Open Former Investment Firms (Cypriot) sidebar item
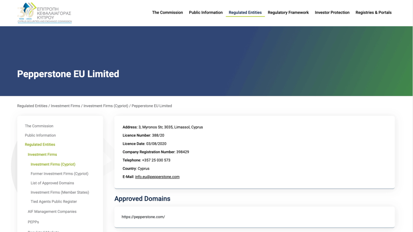This screenshot has height=232, width=413. pos(60,174)
